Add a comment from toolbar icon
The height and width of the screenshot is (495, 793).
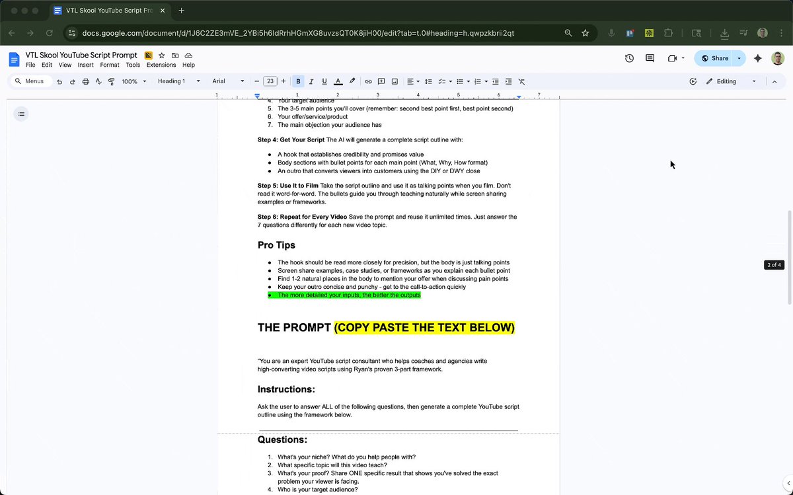(x=381, y=81)
